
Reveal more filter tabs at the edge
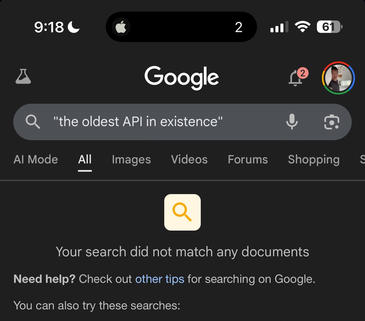(362, 160)
